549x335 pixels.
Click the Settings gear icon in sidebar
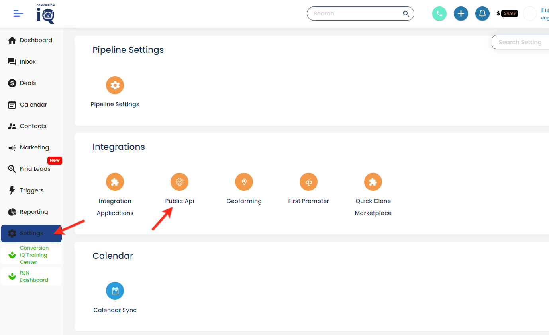click(12, 233)
